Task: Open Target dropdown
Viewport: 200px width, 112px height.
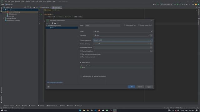Action: pyautogui.click(x=123, y=31)
